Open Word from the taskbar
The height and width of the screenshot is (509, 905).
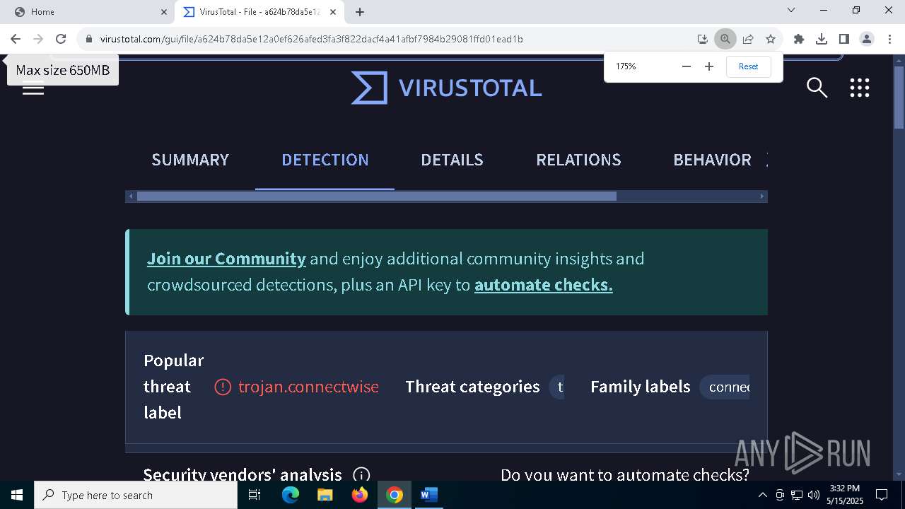pyautogui.click(x=429, y=495)
